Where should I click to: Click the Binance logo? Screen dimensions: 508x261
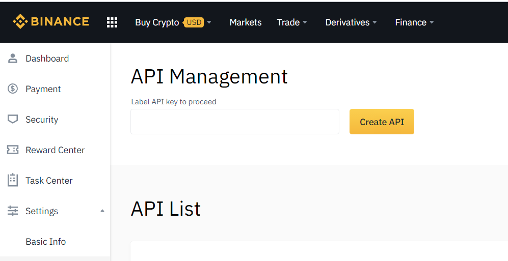tap(51, 22)
